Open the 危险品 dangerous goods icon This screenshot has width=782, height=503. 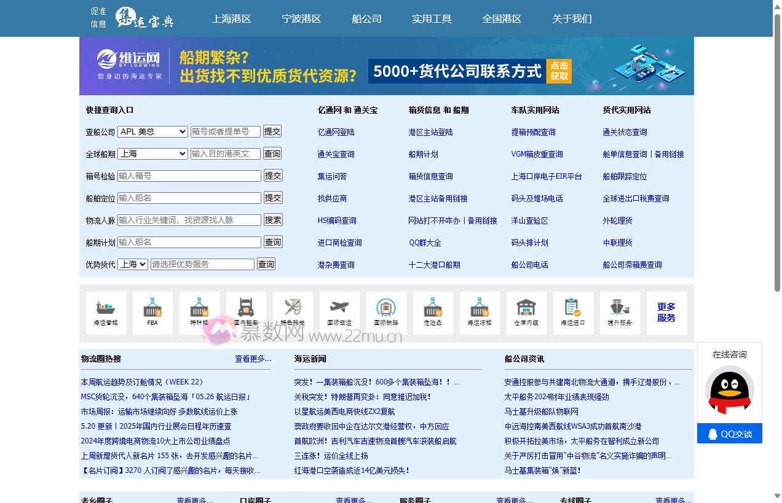pos(433,313)
